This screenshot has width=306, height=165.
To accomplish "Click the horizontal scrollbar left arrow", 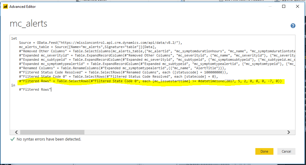I will coord(16,132).
